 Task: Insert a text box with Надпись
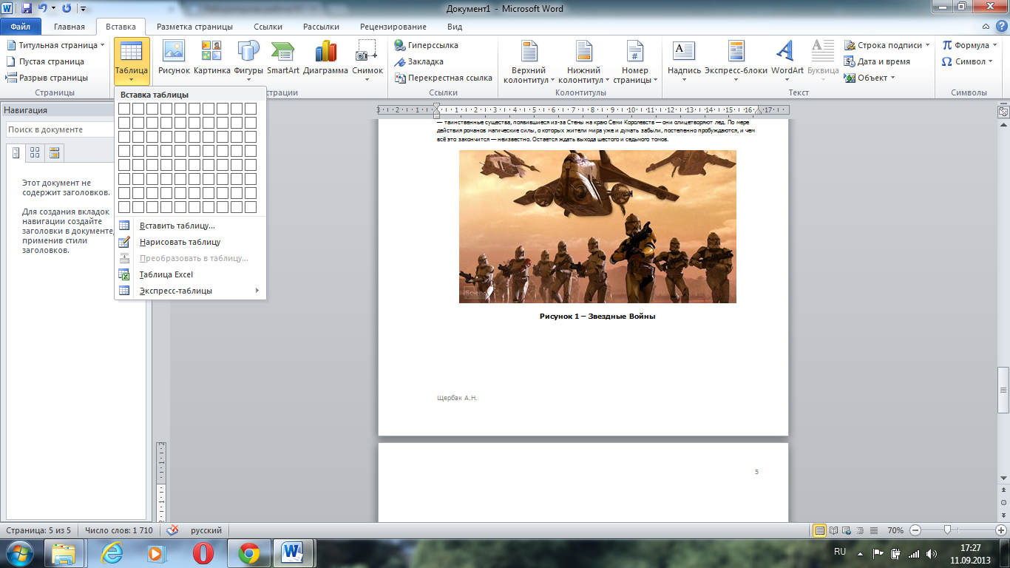point(684,59)
